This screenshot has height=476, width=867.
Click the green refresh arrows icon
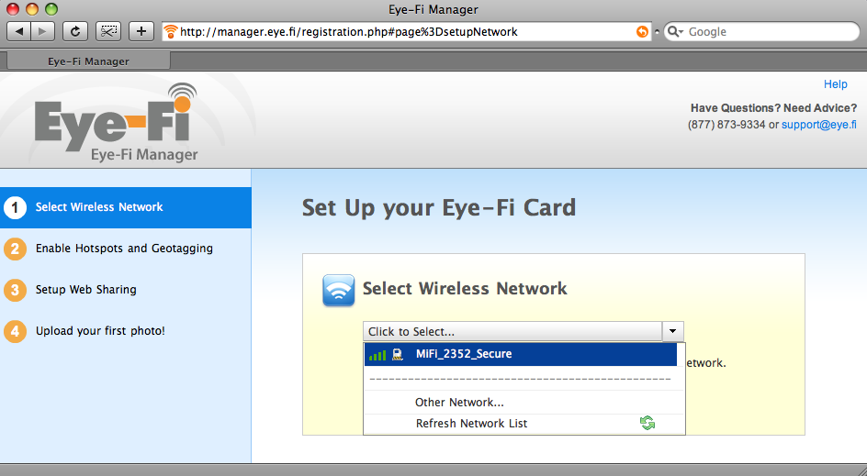647,424
